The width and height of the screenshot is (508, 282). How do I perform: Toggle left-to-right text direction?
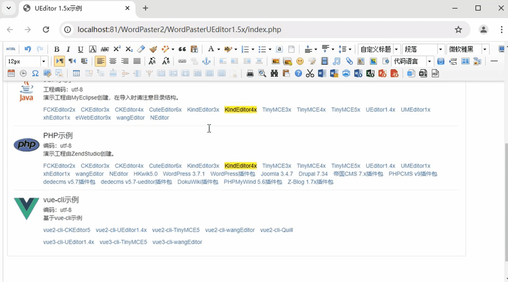60,61
